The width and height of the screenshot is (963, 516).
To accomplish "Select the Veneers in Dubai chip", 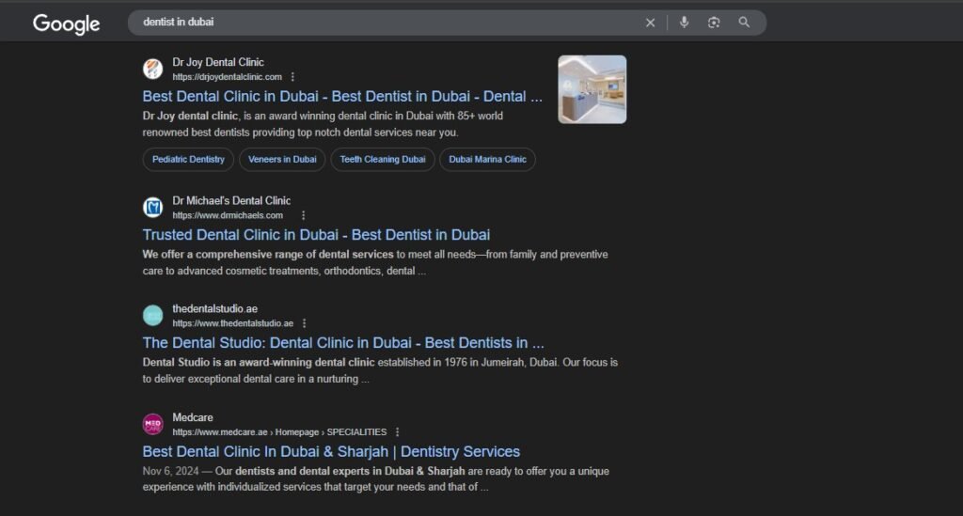I will (282, 160).
